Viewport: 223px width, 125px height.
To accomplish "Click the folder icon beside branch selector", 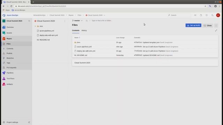I will tap(87, 21).
